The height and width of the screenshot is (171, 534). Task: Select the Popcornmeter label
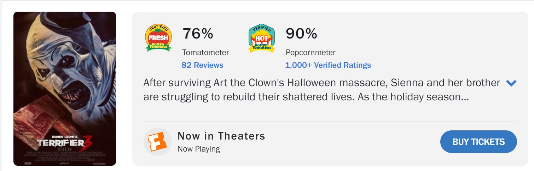pyautogui.click(x=310, y=53)
